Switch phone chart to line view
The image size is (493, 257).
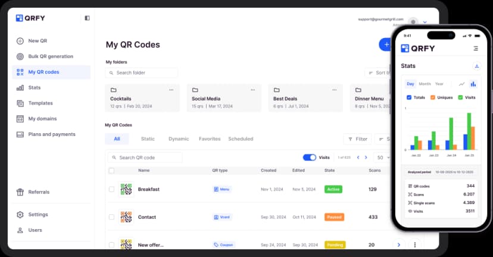pyautogui.click(x=461, y=84)
